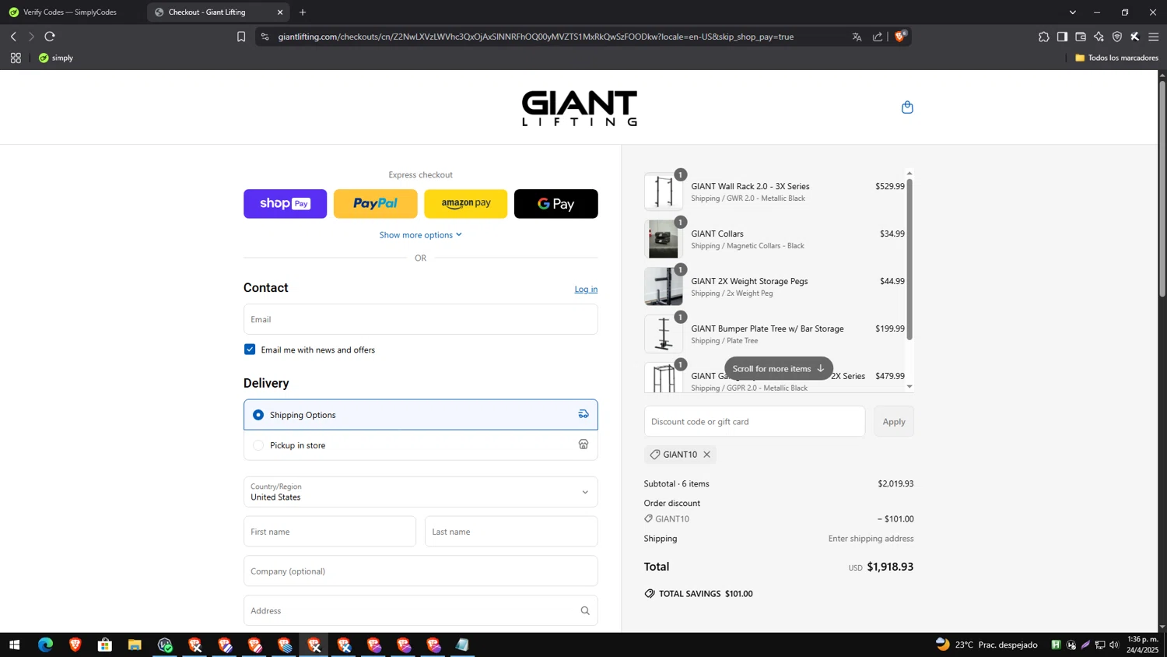Pay with Google Pay

pyautogui.click(x=555, y=204)
